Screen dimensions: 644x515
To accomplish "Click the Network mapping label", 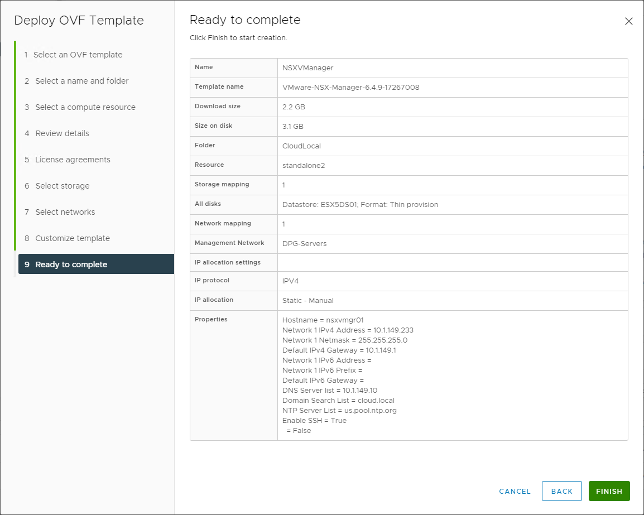I will coord(223,223).
